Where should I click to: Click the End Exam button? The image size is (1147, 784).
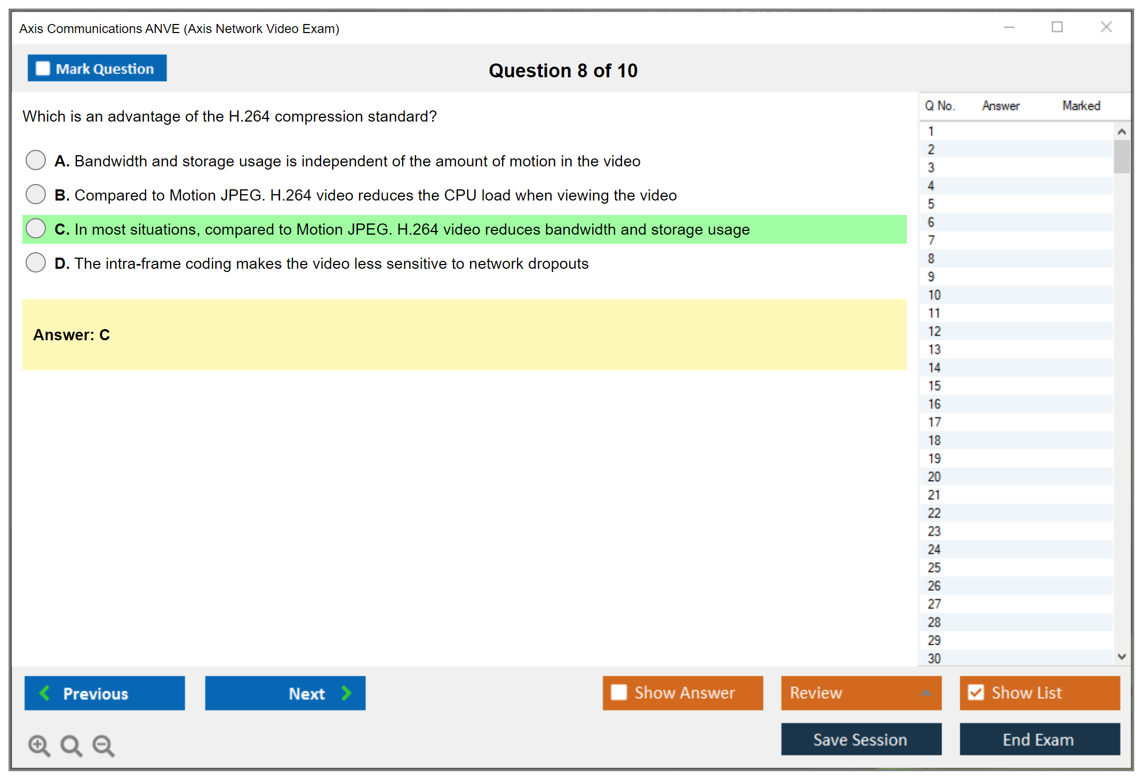[1039, 739]
